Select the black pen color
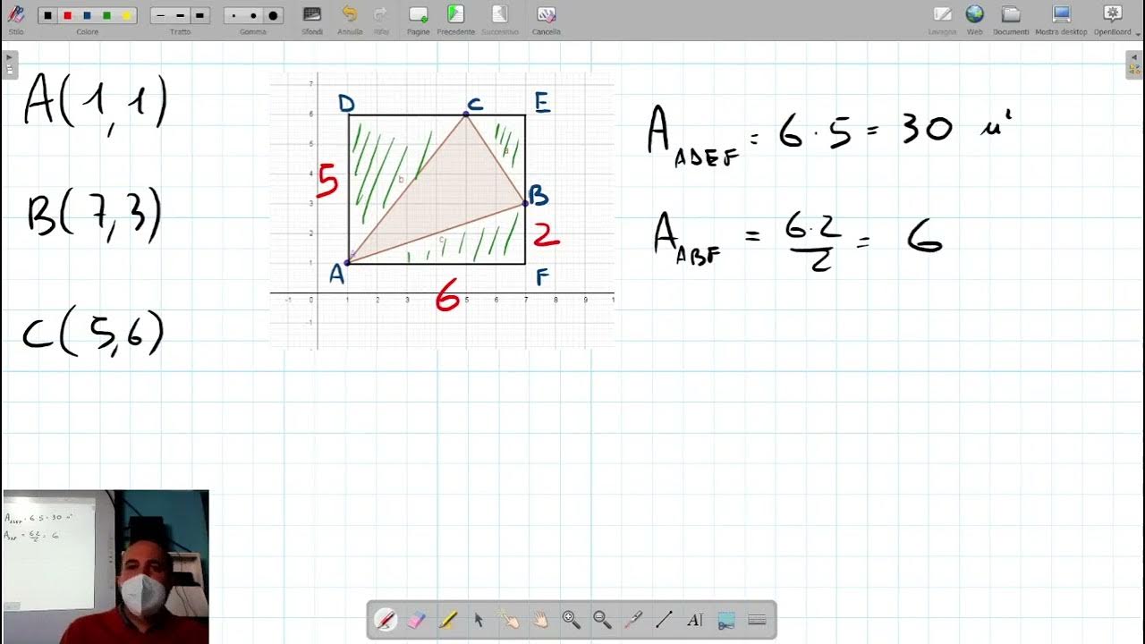This screenshot has width=1145, height=644. coord(48,16)
